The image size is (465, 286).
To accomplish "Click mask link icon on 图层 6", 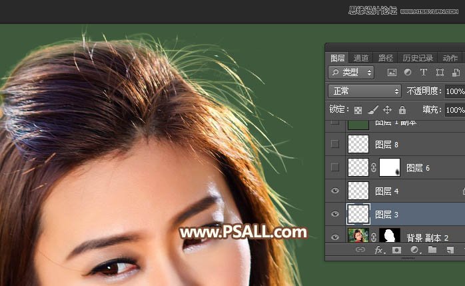I will [x=374, y=167].
